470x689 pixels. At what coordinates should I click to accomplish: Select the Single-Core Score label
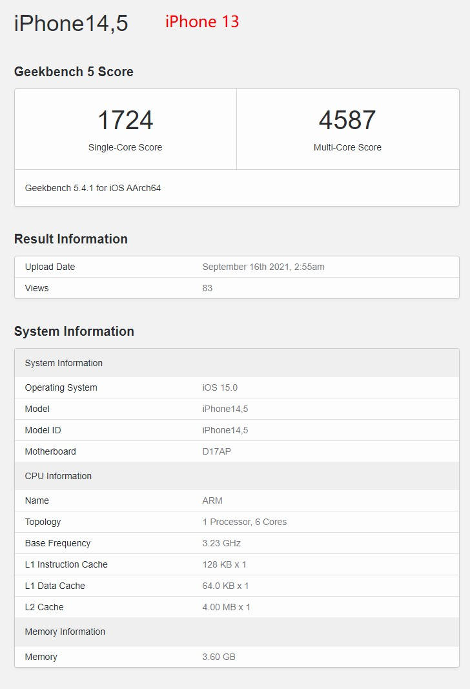(125, 147)
